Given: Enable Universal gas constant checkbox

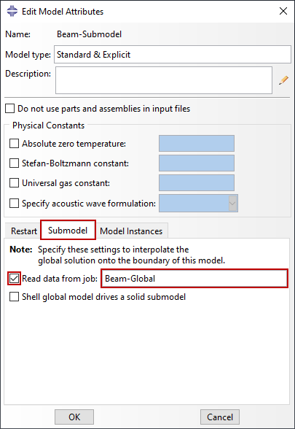Looking at the screenshot, I should click(x=15, y=182).
